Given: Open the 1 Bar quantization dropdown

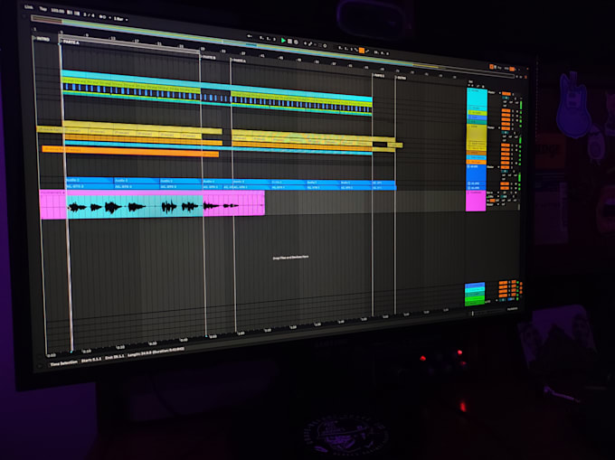Looking at the screenshot, I should [x=120, y=19].
